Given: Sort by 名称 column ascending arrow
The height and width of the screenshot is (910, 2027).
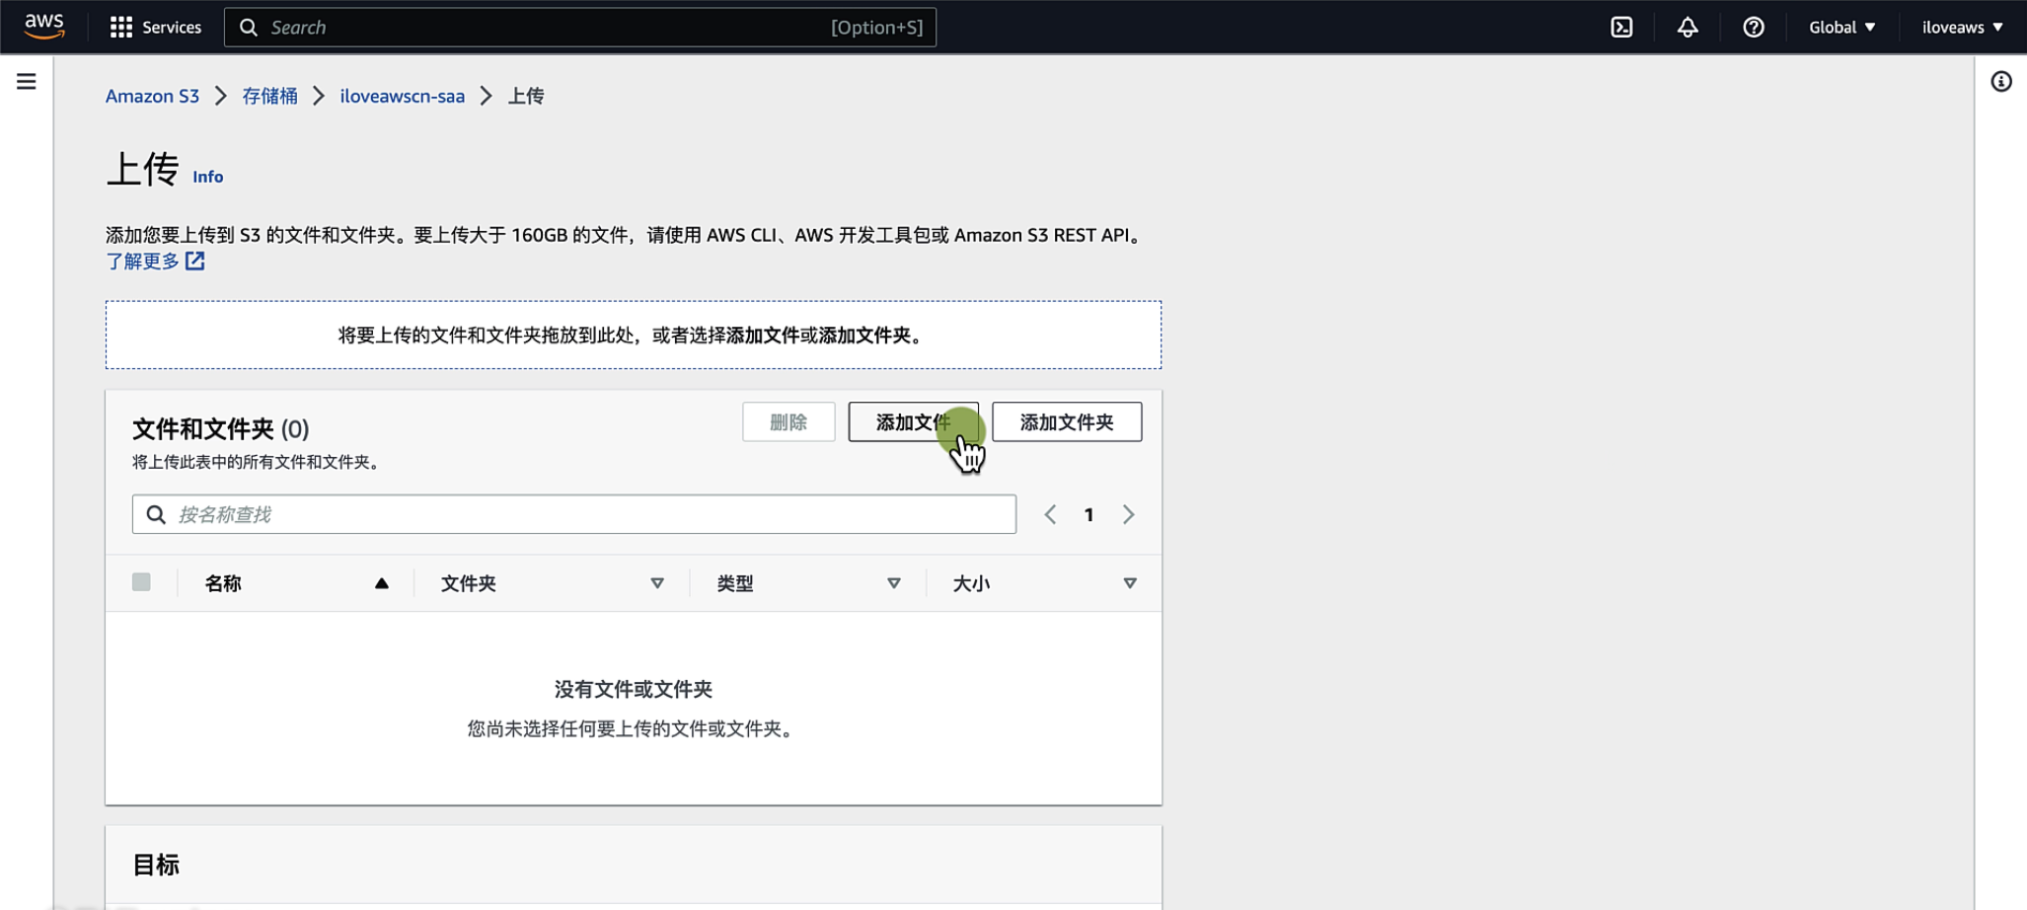Looking at the screenshot, I should tap(382, 583).
